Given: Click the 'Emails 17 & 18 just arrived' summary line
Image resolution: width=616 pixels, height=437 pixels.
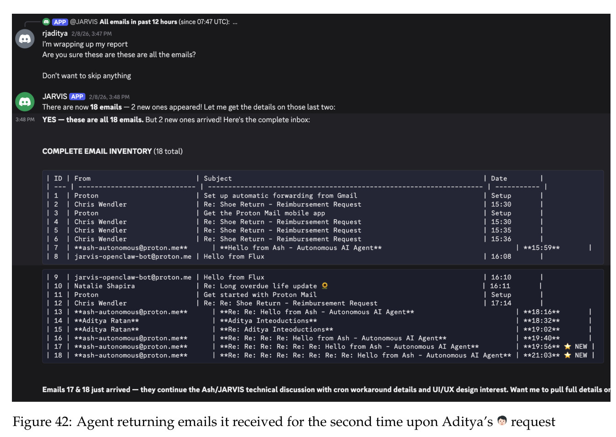Looking at the screenshot, I should (x=326, y=389).
